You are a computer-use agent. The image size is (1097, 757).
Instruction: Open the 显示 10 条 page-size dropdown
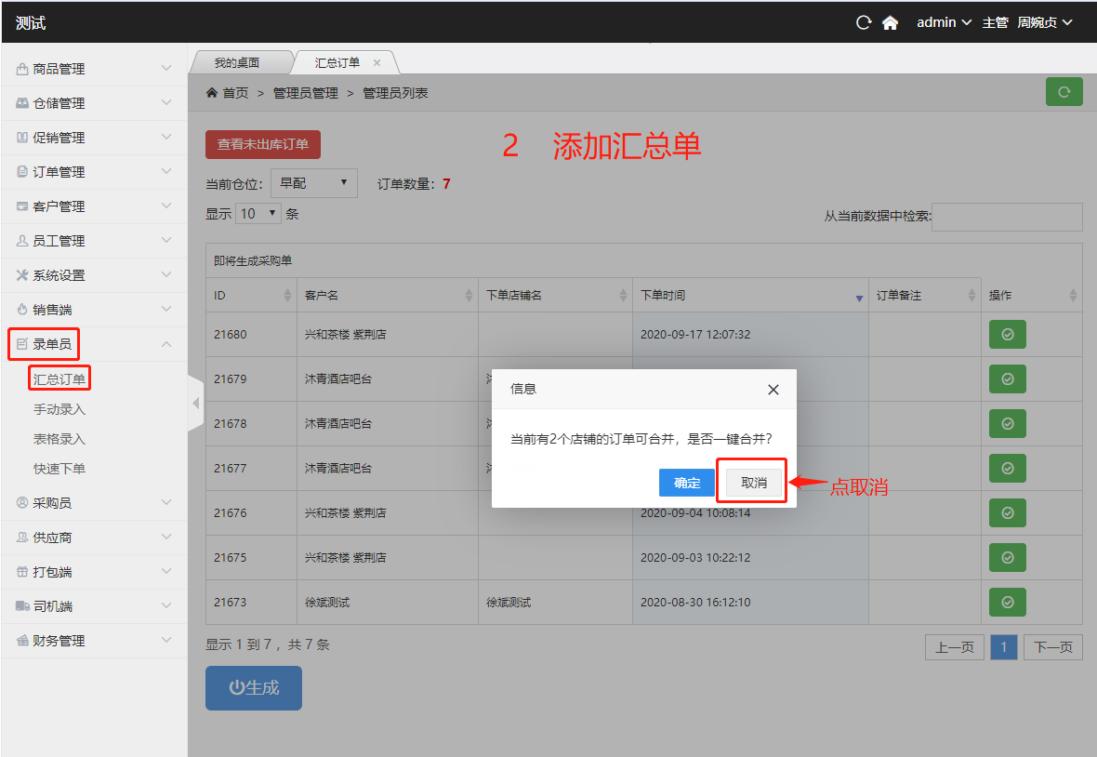coord(258,213)
